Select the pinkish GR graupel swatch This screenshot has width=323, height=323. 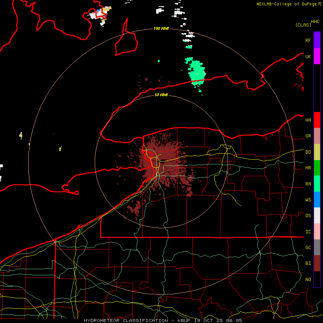[317, 136]
